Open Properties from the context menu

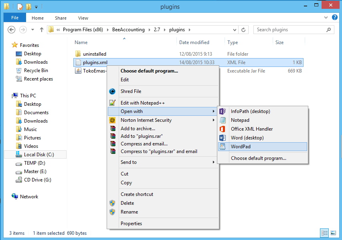[163, 224]
